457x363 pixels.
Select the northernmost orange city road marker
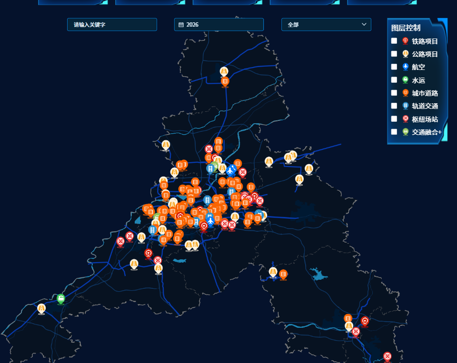225,81
